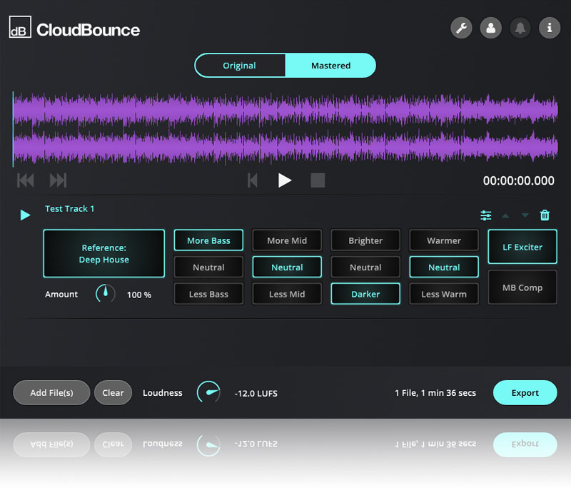Viewport: 571px width, 490px height.
Task: Disable the LF Exciter toggle
Action: [x=522, y=247]
